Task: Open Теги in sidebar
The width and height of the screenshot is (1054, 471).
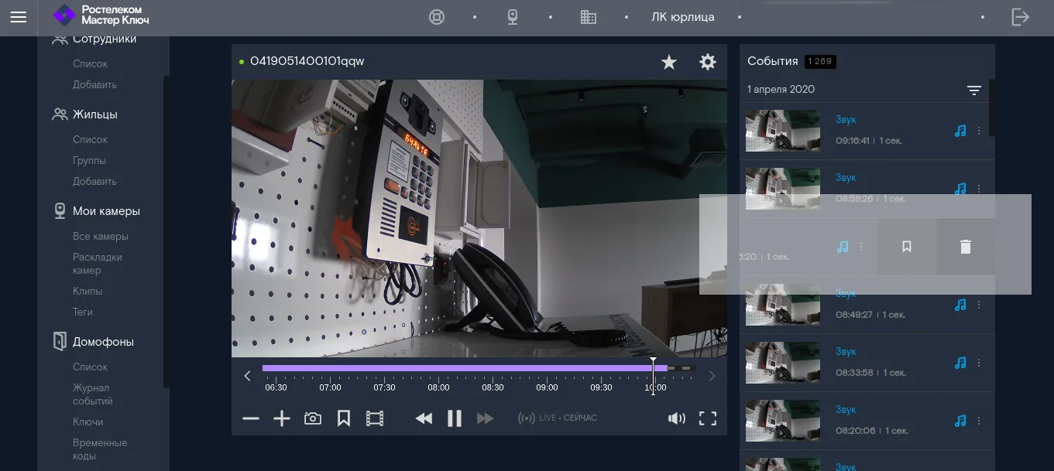Action: click(83, 312)
